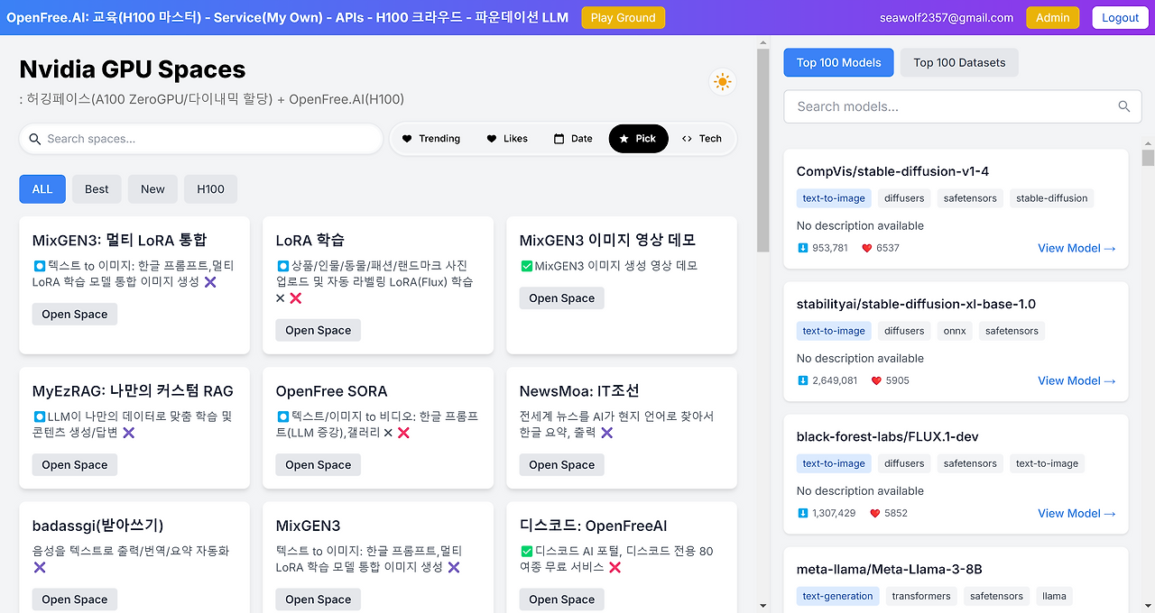Click download icon on stable-diffusion-v1-4 card
This screenshot has height=613, width=1155.
pyautogui.click(x=803, y=248)
